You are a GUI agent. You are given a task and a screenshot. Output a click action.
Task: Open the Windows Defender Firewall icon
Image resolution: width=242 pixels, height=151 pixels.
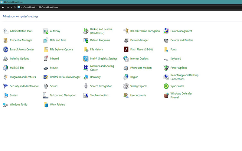166,95
